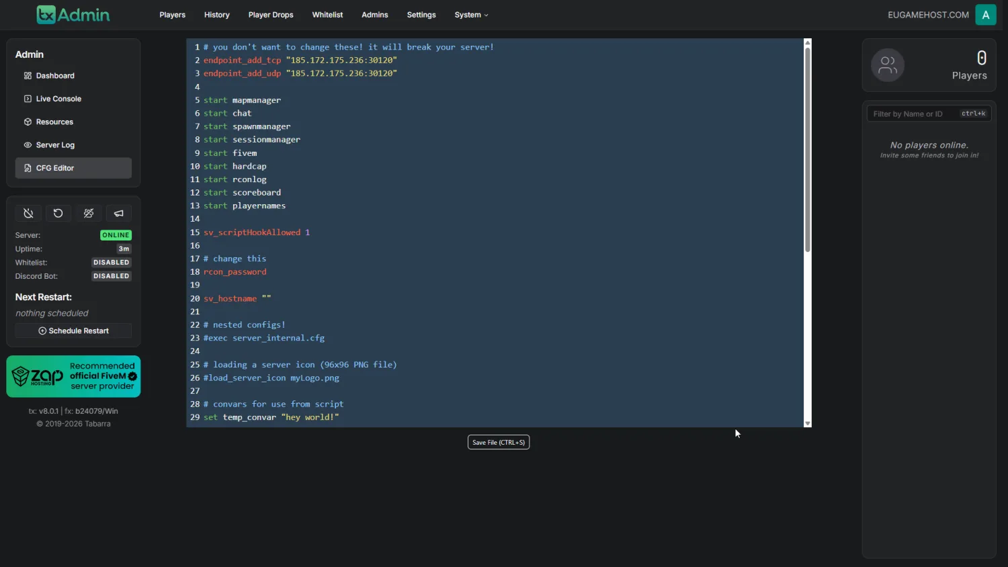This screenshot has height=567, width=1008.
Task: Click the 'No players online.' message
Action: [929, 145]
